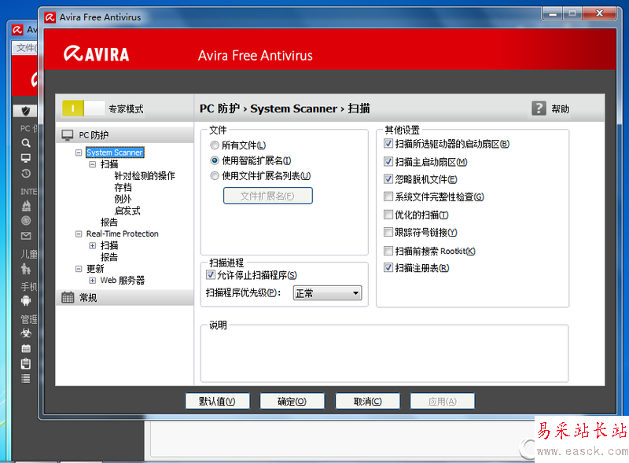
Task: Enable 扫描前搜索 Rootkit checkbox
Action: pos(388,251)
